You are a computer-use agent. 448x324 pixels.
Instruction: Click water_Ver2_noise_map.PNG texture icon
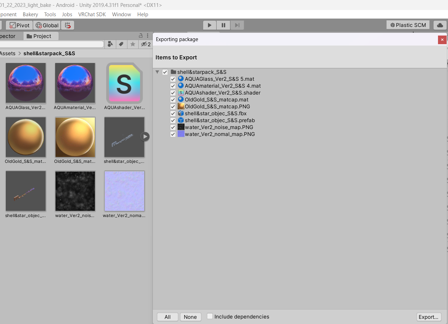pyautogui.click(x=181, y=127)
